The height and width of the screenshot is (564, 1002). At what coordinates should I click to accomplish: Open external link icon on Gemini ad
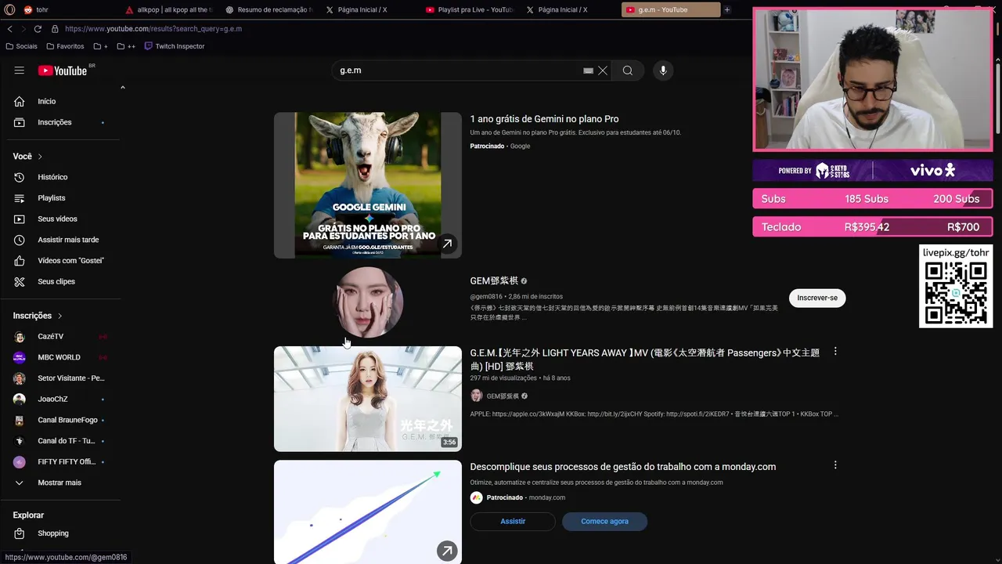(447, 244)
